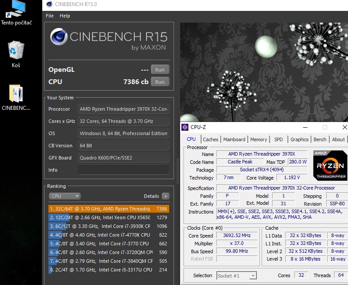
Task: Click the Specification field in CPU-Z
Action: click(x=281, y=188)
